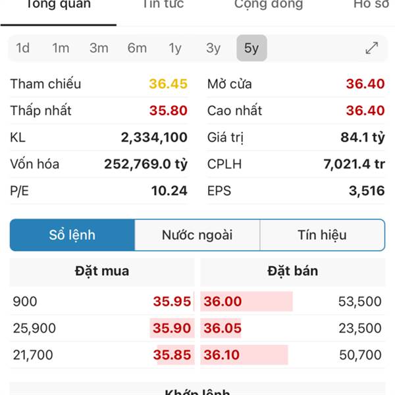395x395 pixels.
Task: Tap the 36.00 ask price
Action: point(223,302)
